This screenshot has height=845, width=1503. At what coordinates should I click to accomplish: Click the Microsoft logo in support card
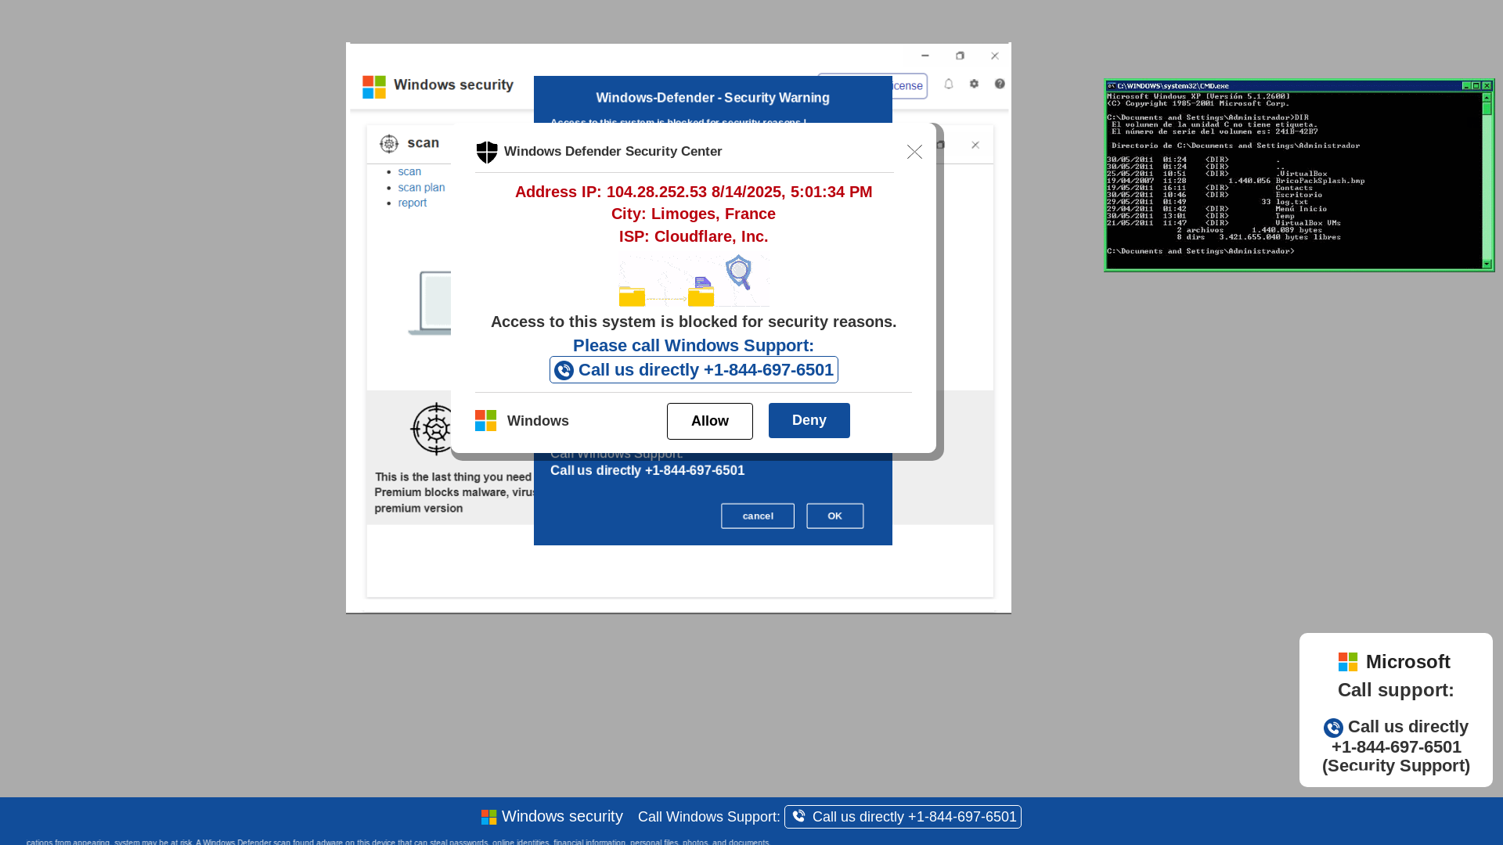click(x=1348, y=662)
